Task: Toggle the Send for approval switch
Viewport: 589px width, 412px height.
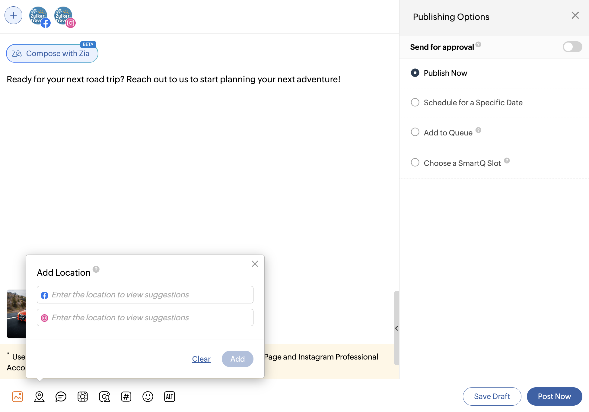Action: click(x=572, y=47)
